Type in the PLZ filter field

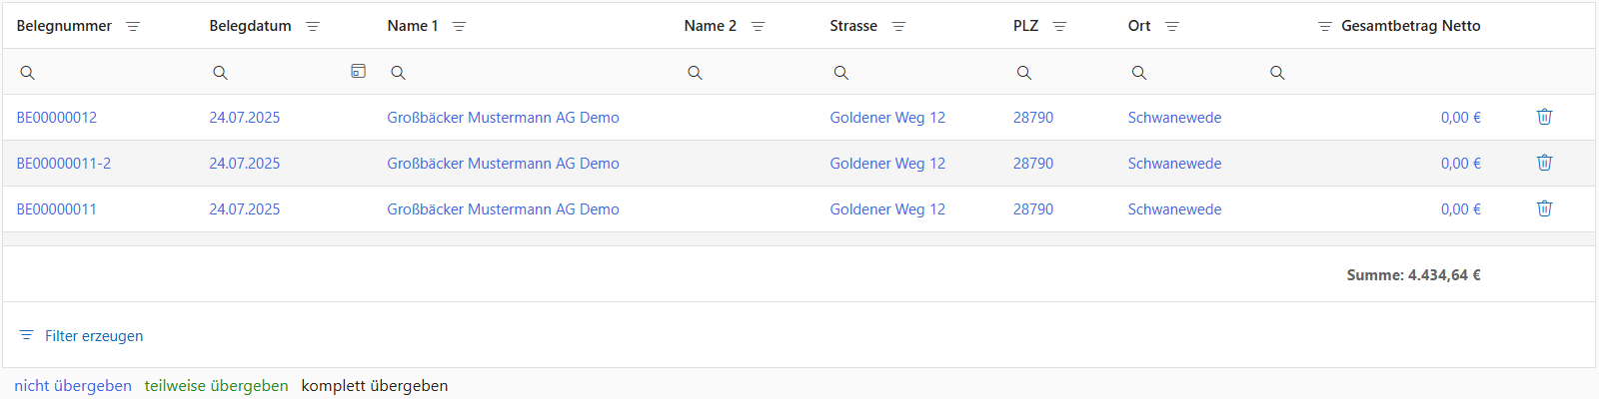tap(1069, 73)
